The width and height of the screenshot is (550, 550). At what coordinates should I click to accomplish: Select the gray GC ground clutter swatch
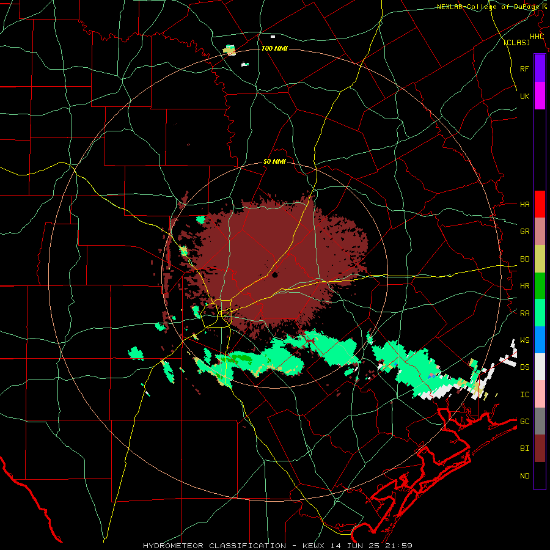[540, 421]
